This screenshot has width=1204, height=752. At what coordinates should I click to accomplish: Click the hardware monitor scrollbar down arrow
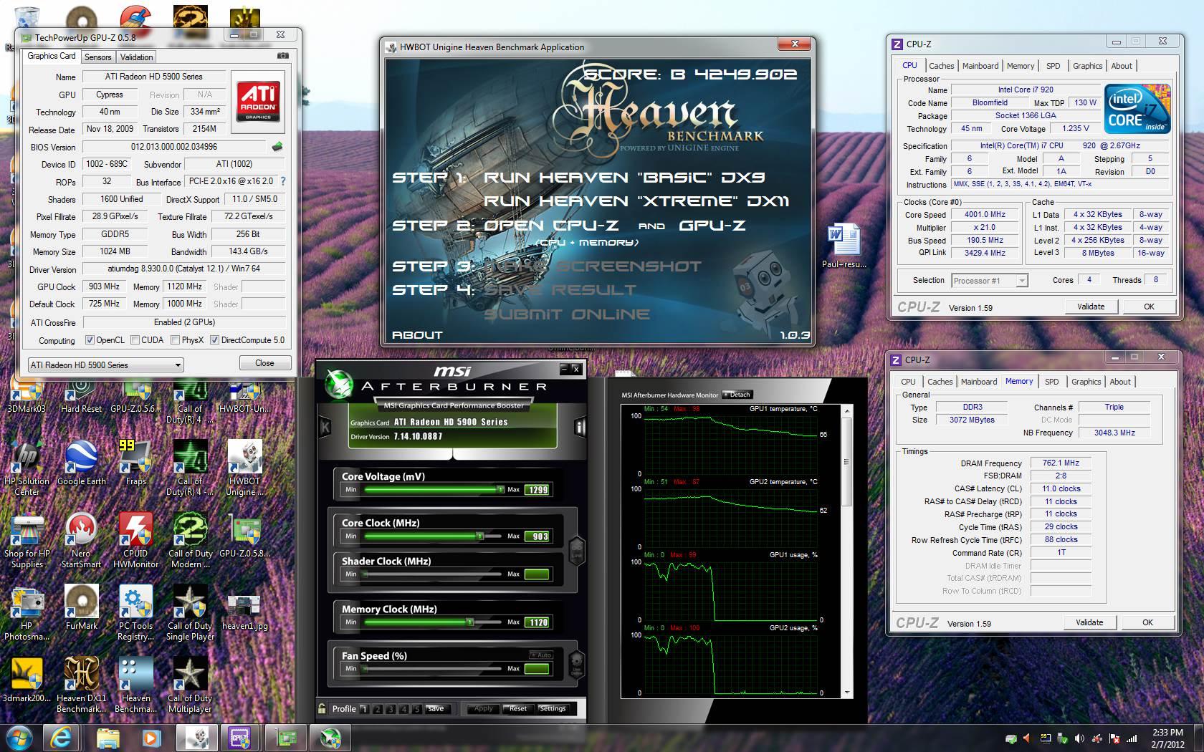tap(848, 693)
